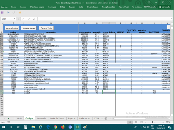The image size is (174, 130).
Task: Open the Corte de Ventas sheet
Action: [x=57, y=118]
